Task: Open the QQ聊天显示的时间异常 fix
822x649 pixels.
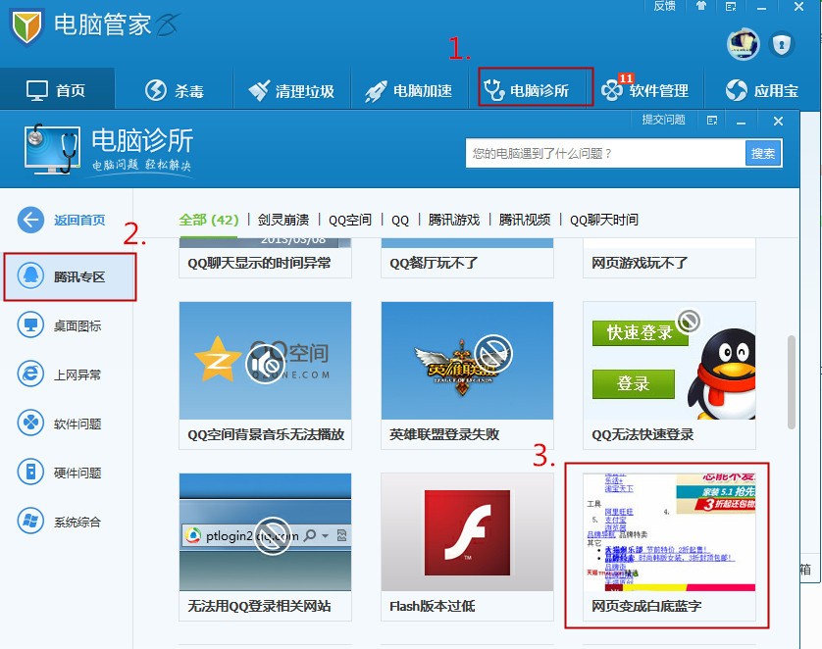Action: click(265, 258)
